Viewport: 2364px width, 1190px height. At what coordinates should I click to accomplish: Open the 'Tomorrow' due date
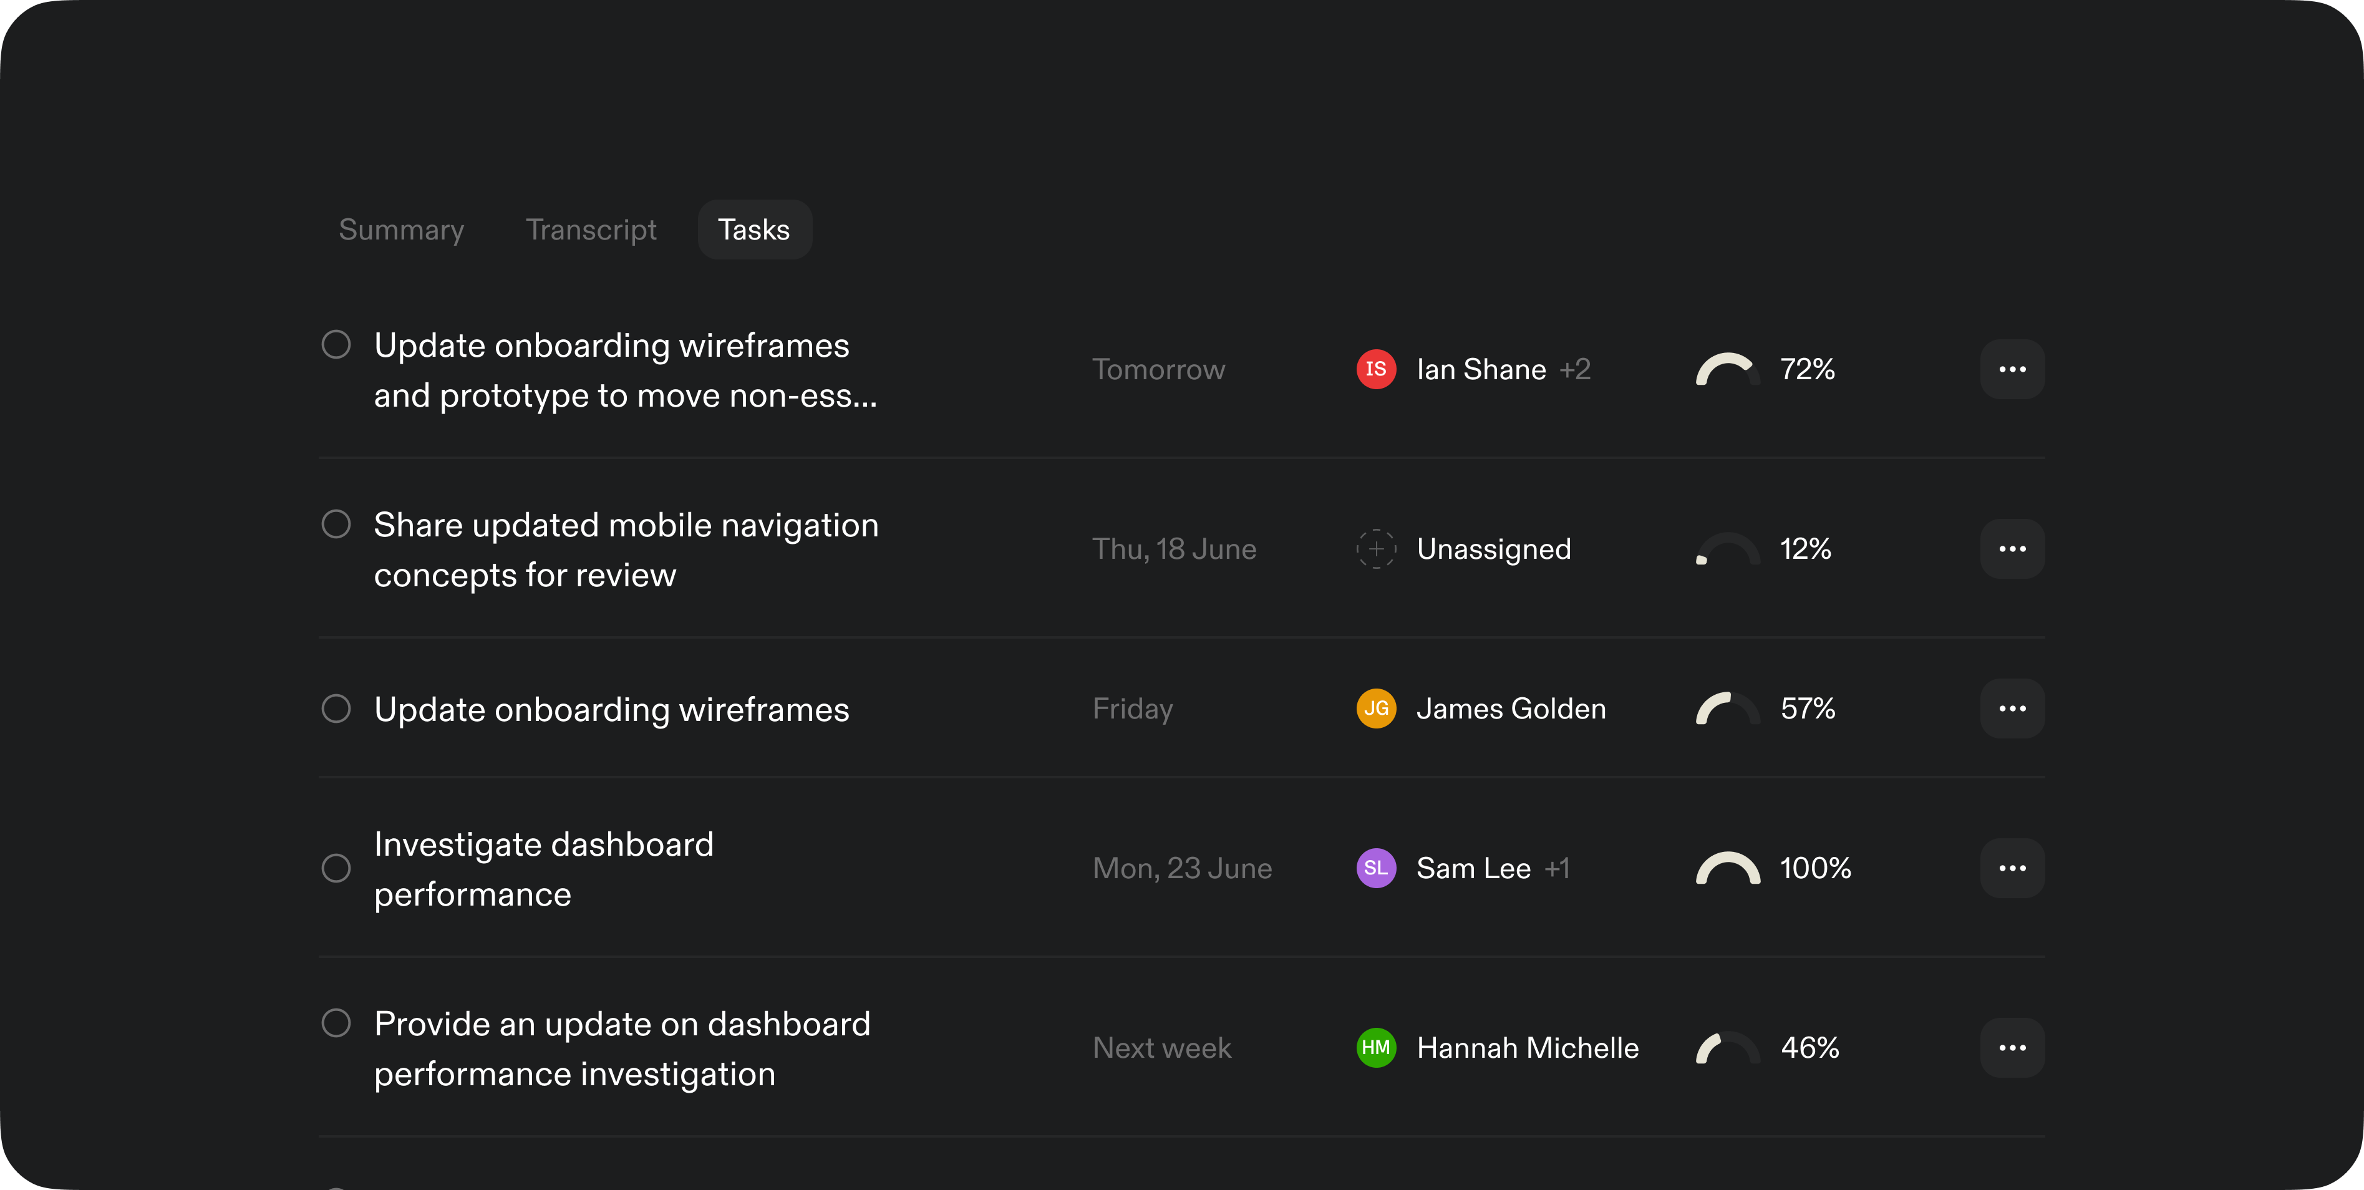[x=1158, y=369]
